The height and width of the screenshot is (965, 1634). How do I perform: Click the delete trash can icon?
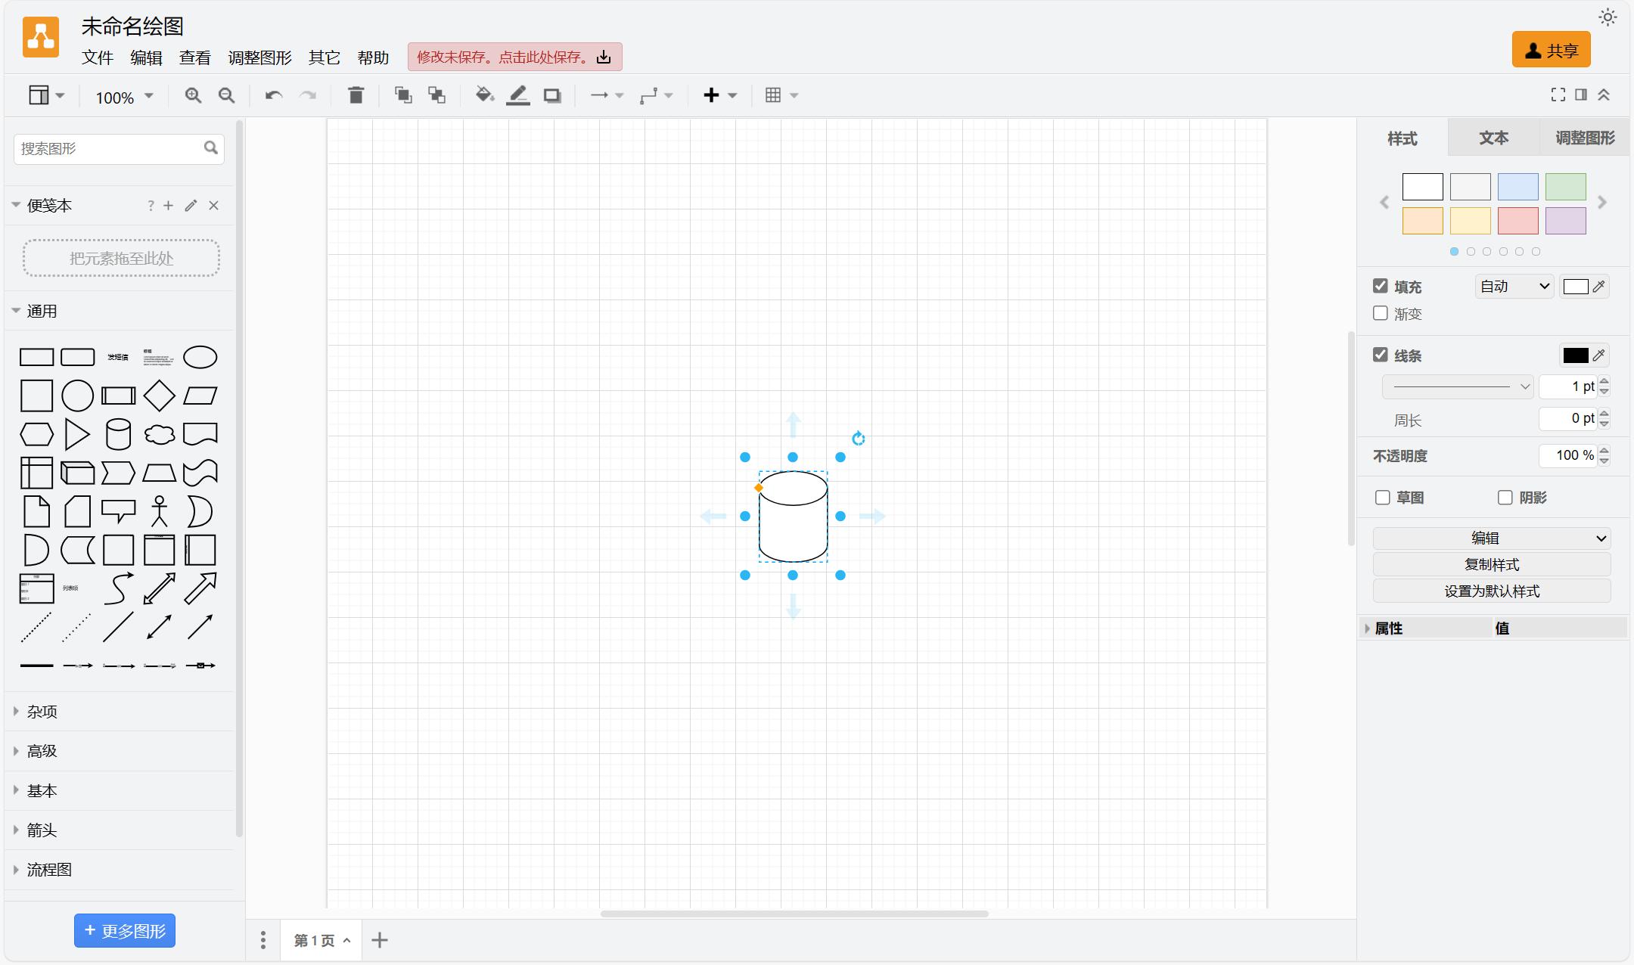click(x=356, y=95)
